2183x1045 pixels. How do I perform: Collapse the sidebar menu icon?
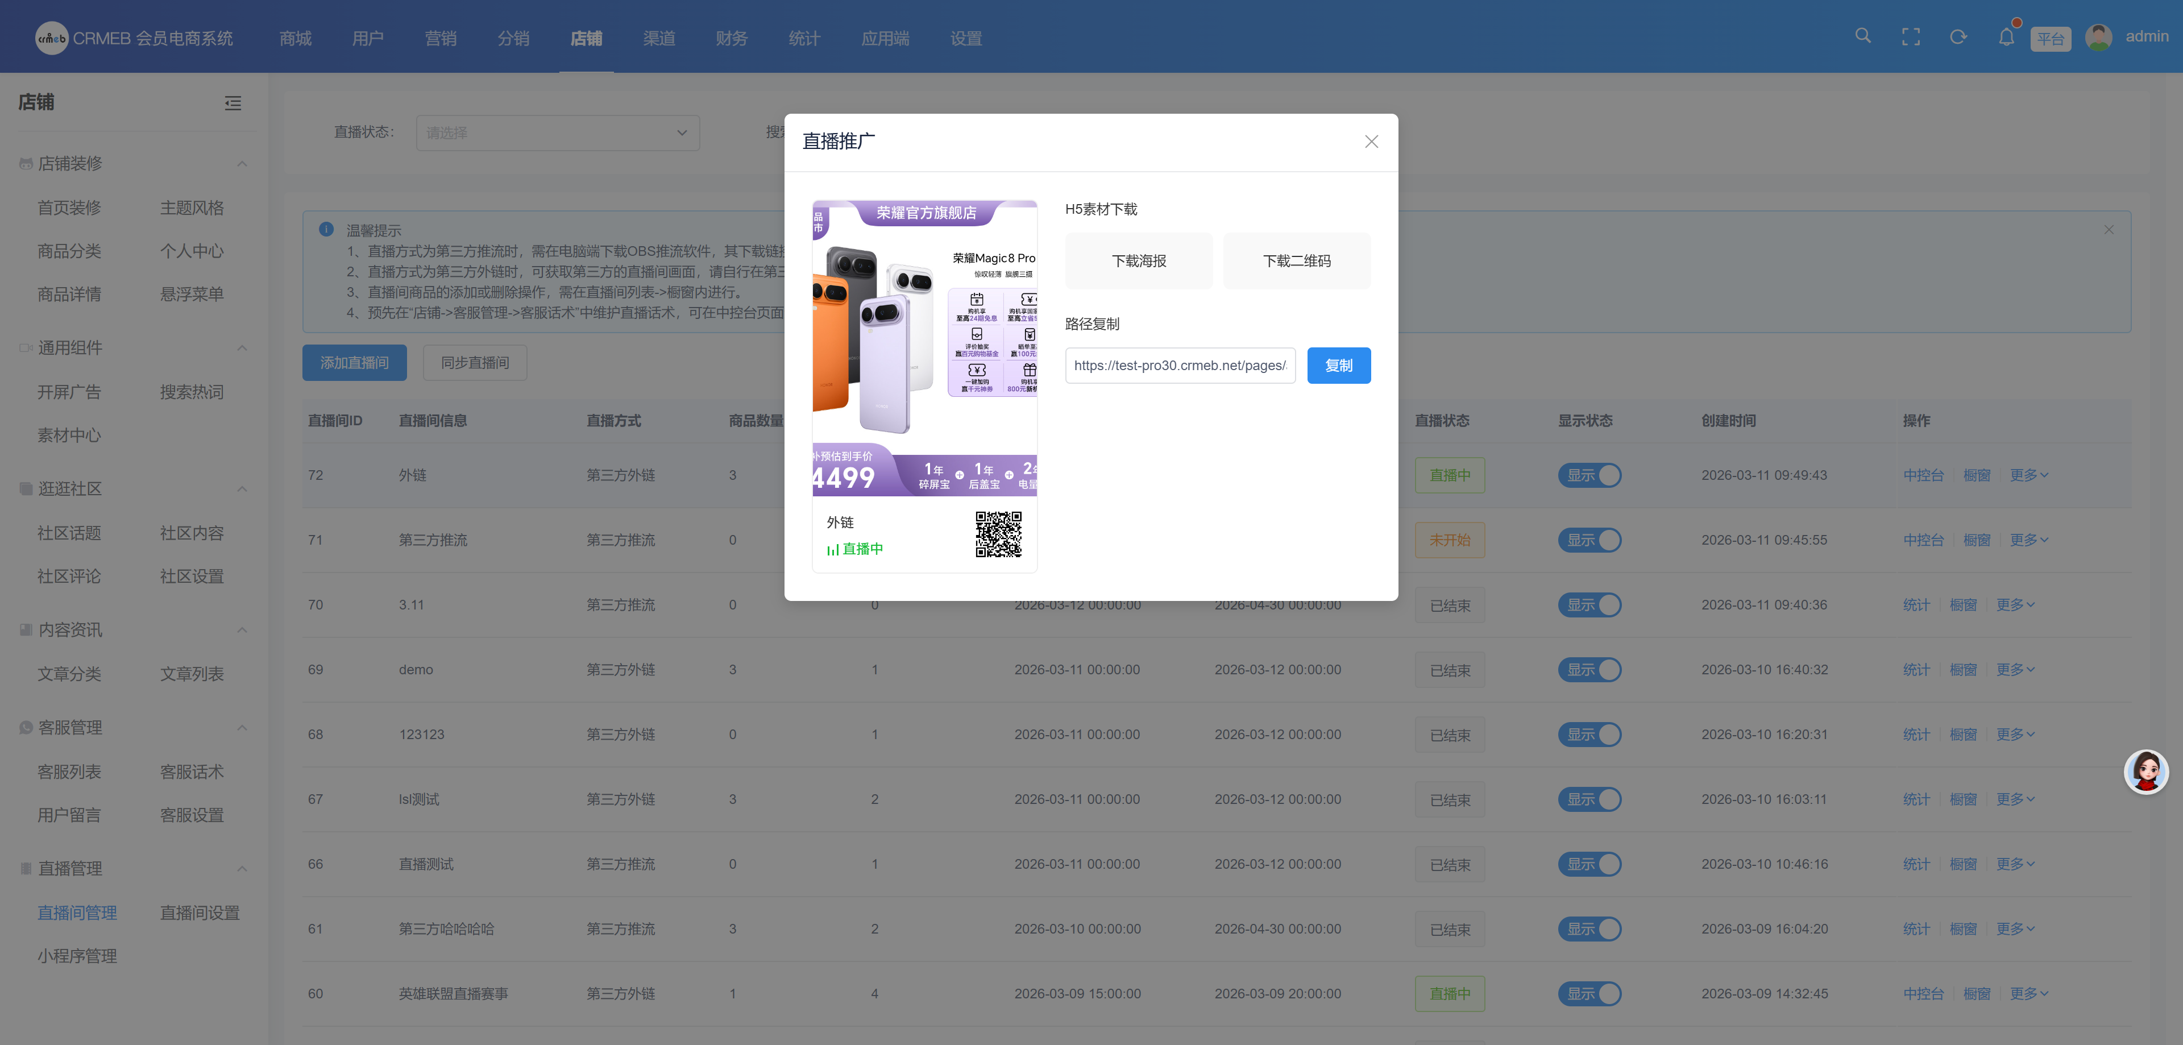(x=233, y=103)
